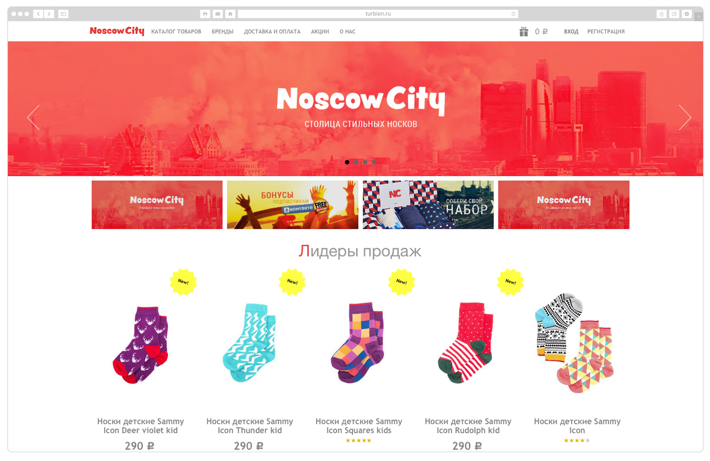Select the first carousel dot
Viewport: 710px width, 461px height.
(347, 162)
